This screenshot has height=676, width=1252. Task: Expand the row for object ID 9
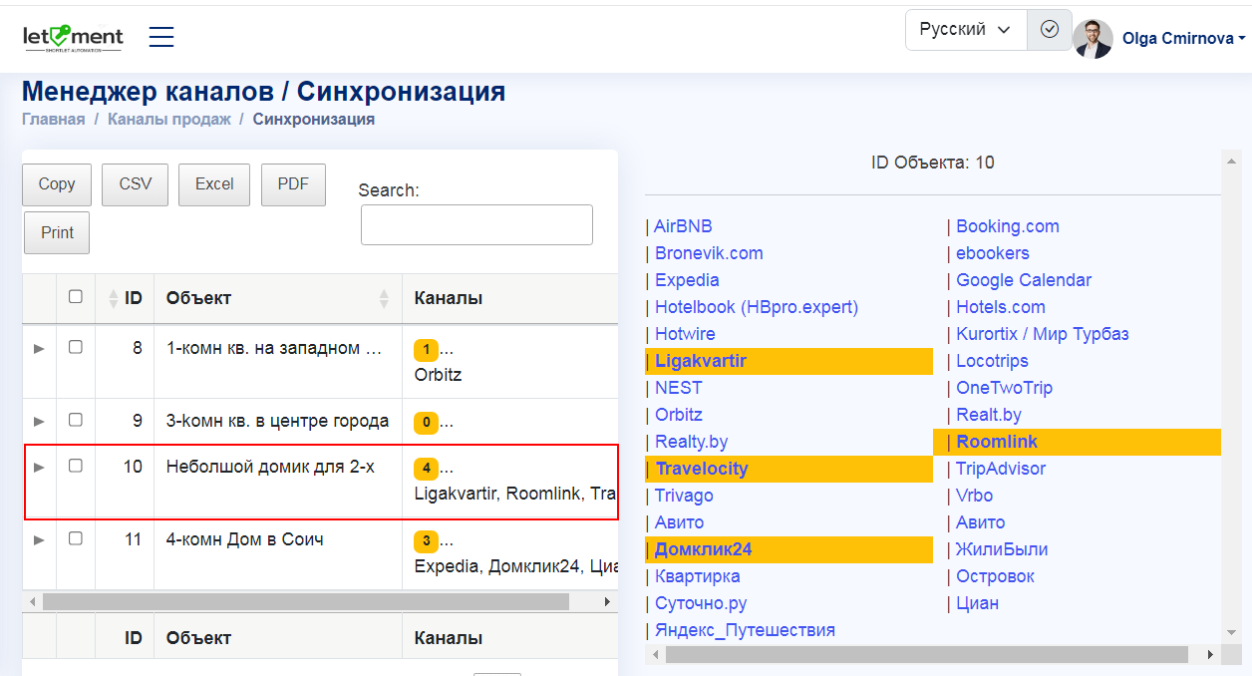click(x=40, y=421)
